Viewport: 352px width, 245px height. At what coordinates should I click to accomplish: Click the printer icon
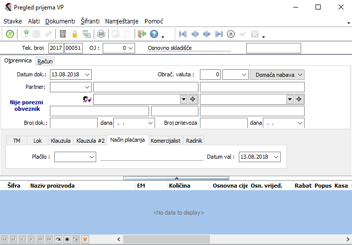(101, 34)
